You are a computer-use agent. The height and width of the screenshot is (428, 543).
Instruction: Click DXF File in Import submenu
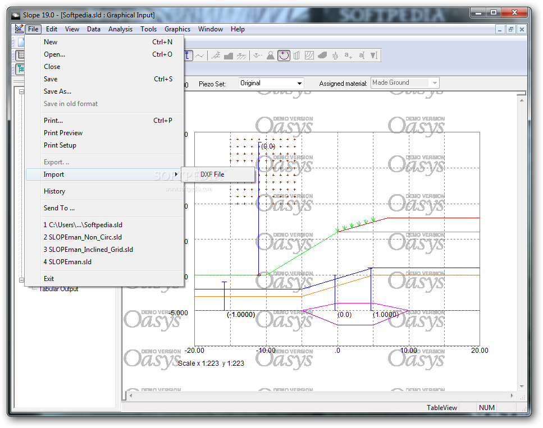pyautogui.click(x=218, y=174)
